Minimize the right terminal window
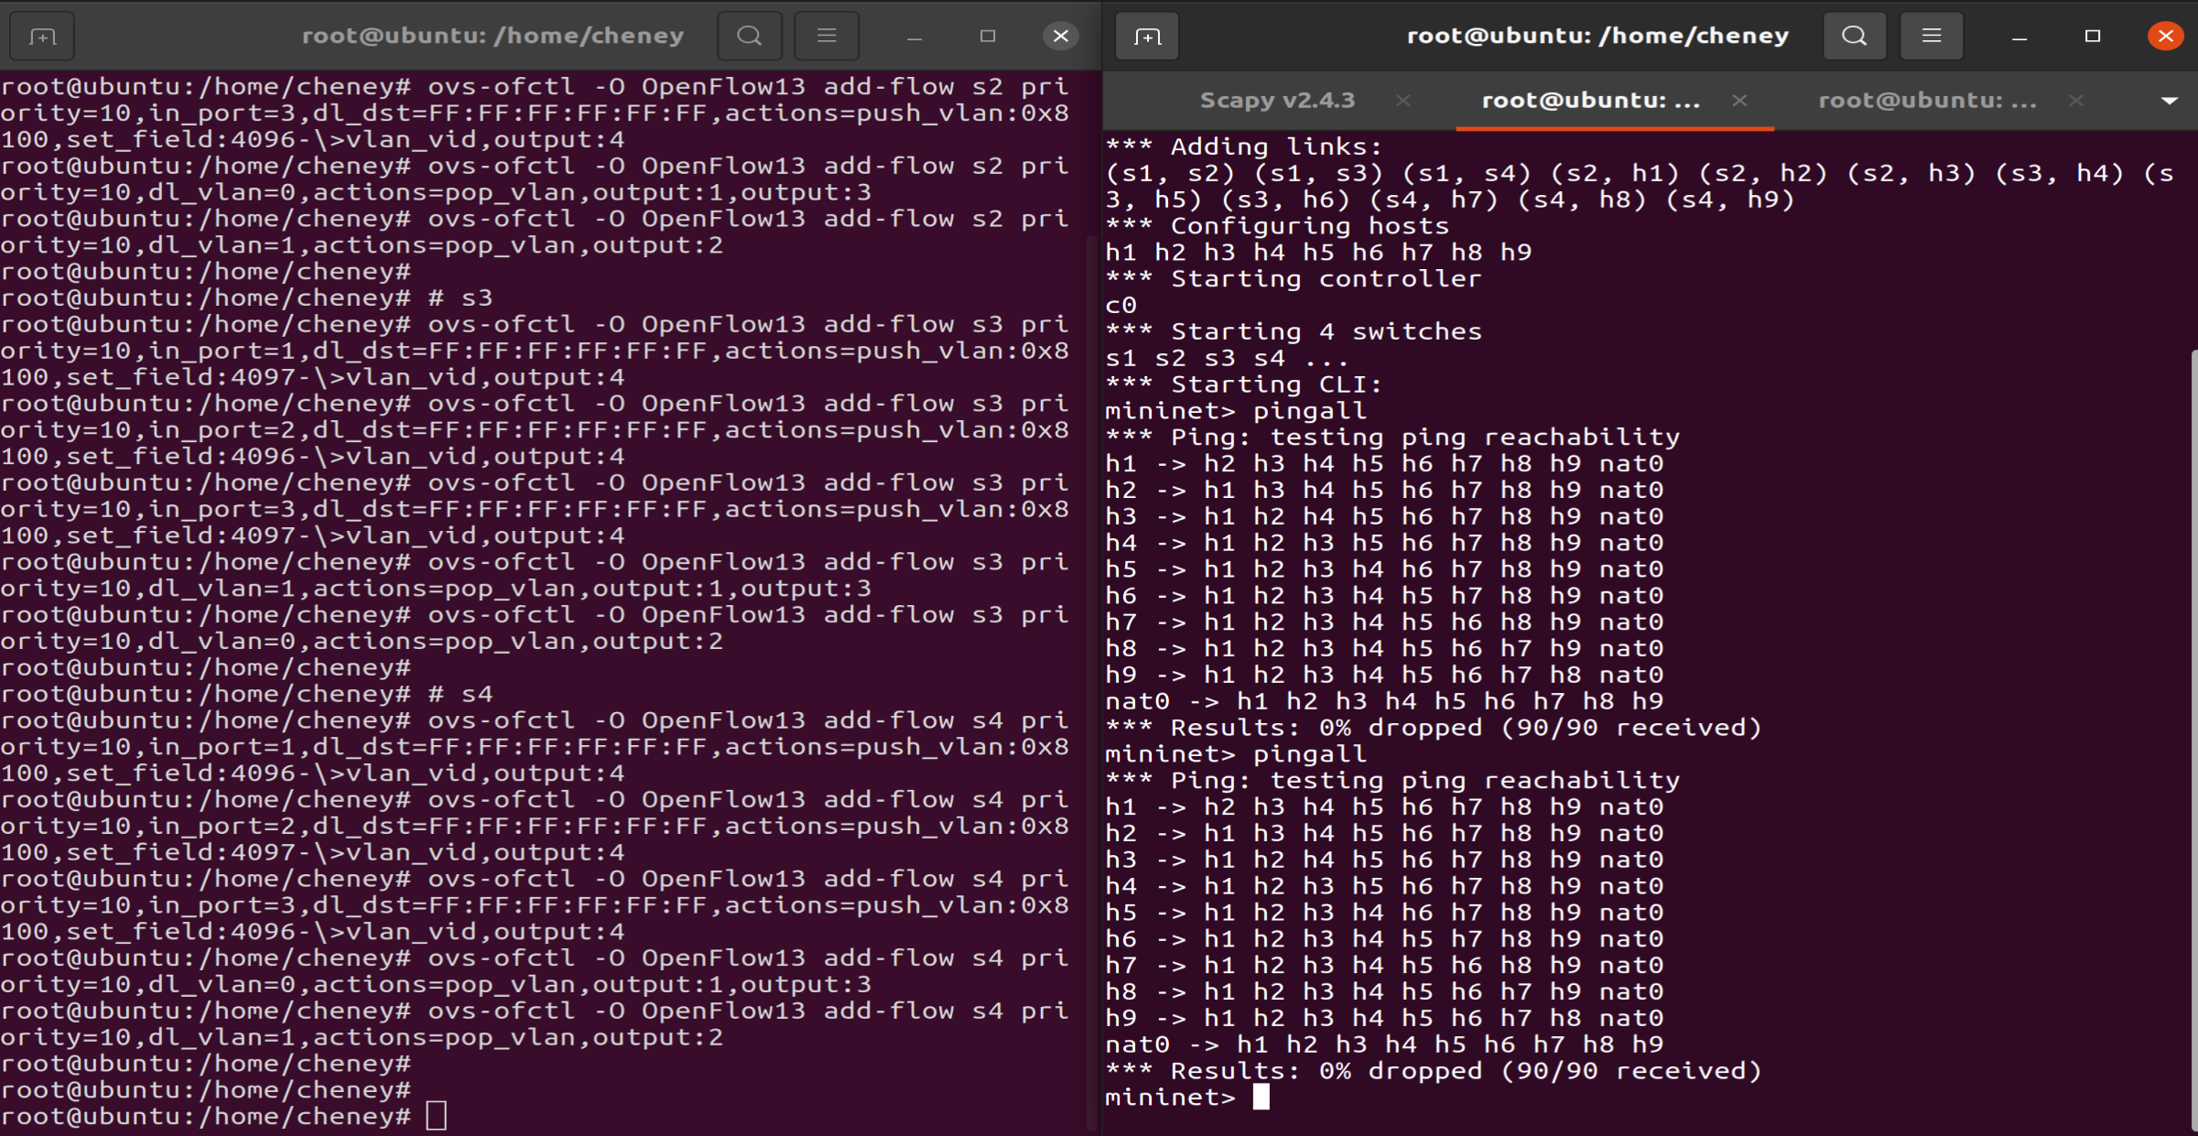 pyautogui.click(x=2019, y=37)
